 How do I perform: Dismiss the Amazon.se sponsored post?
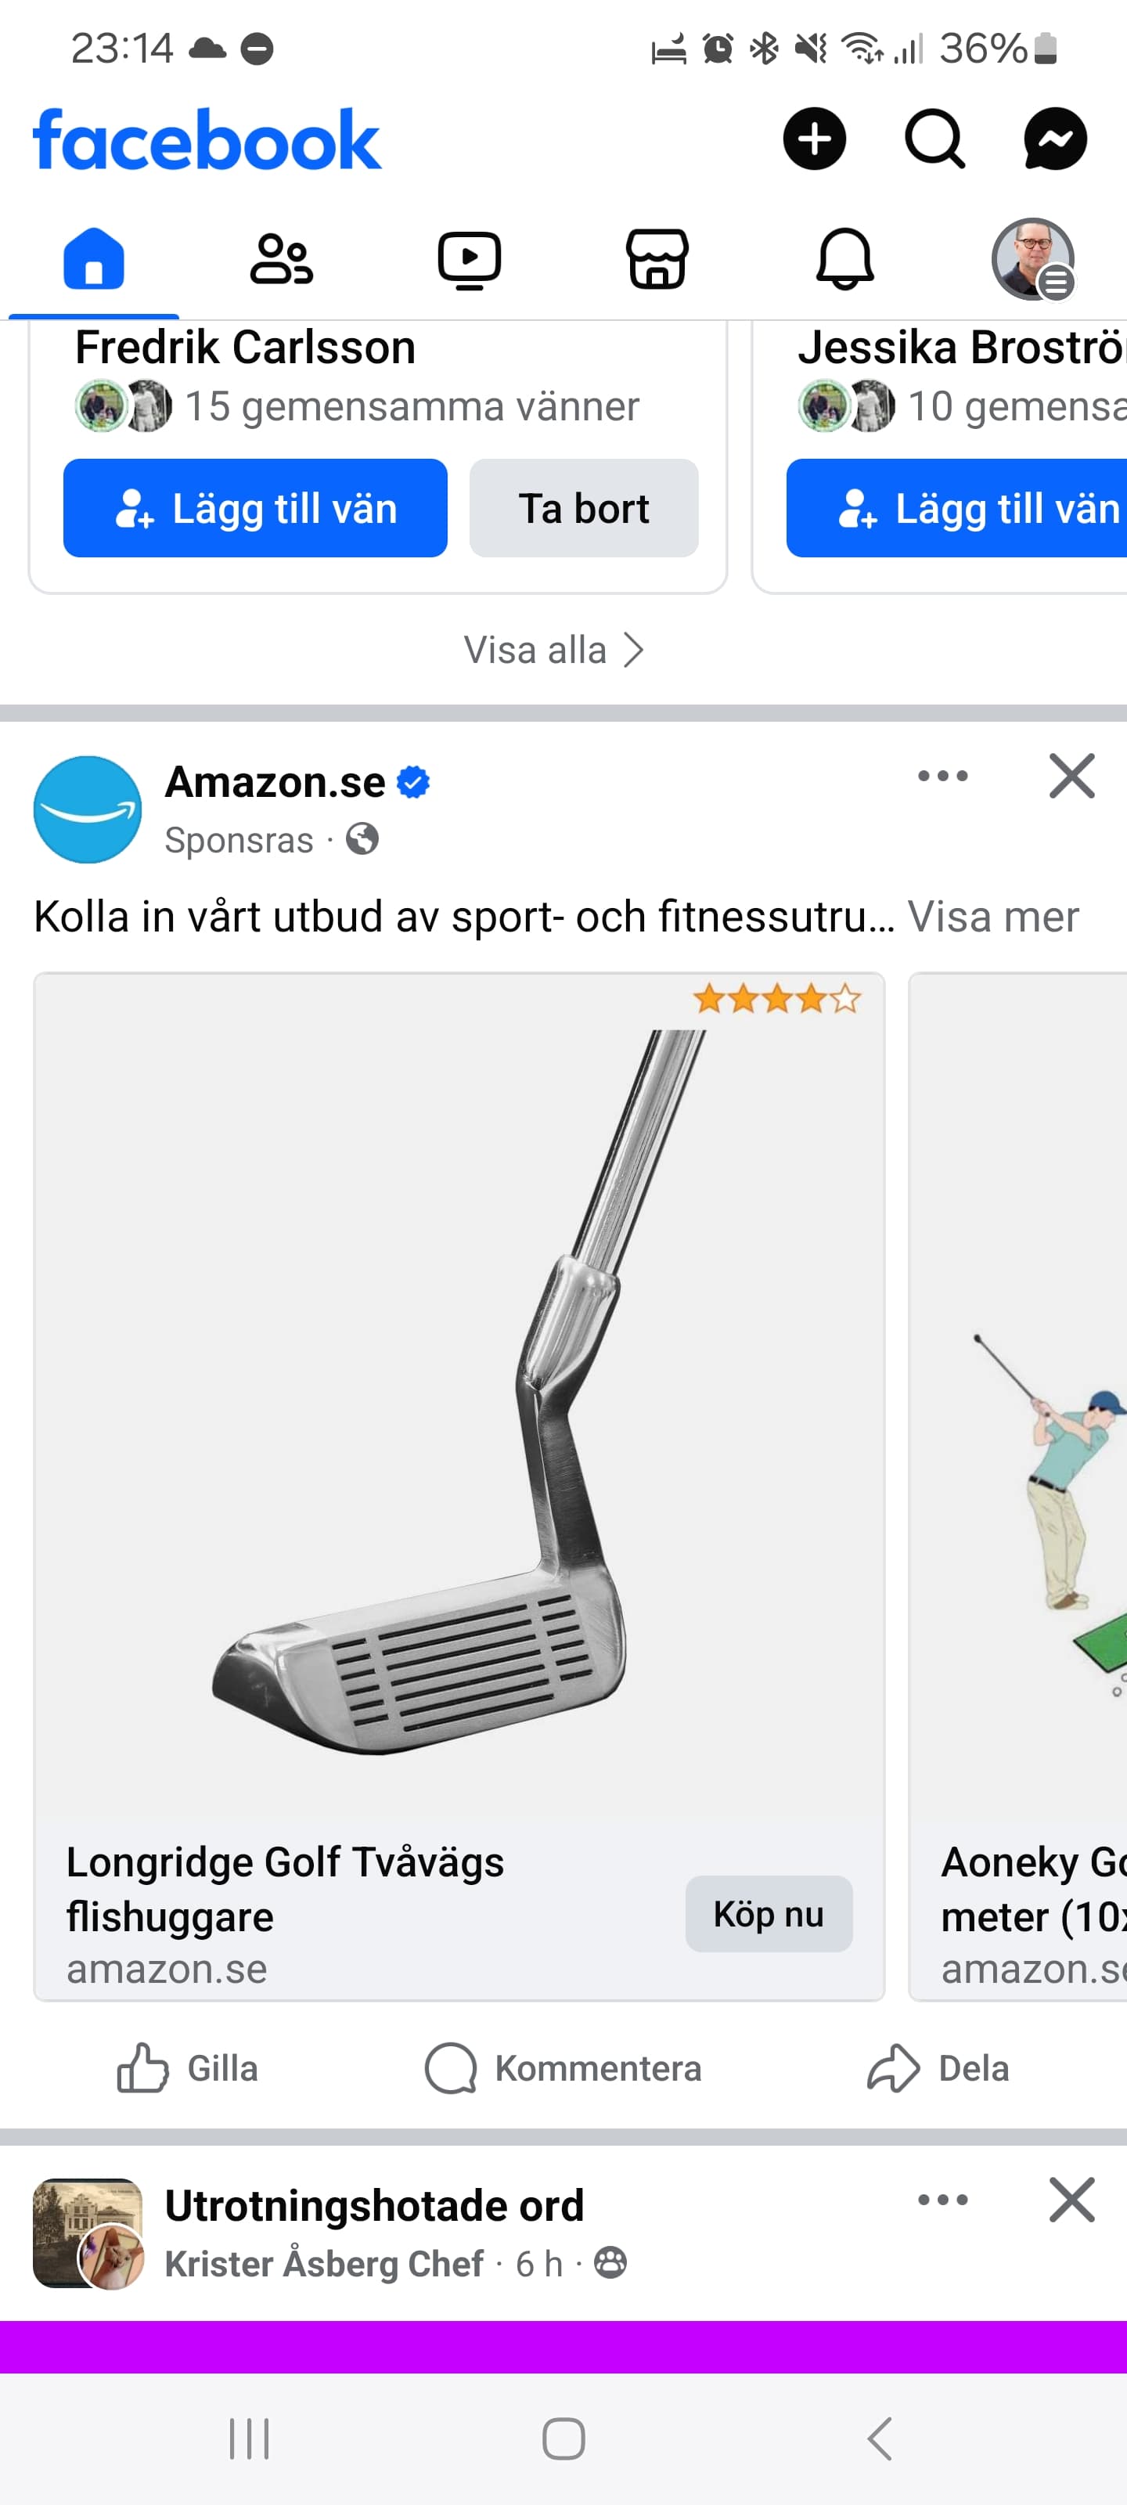[1071, 776]
